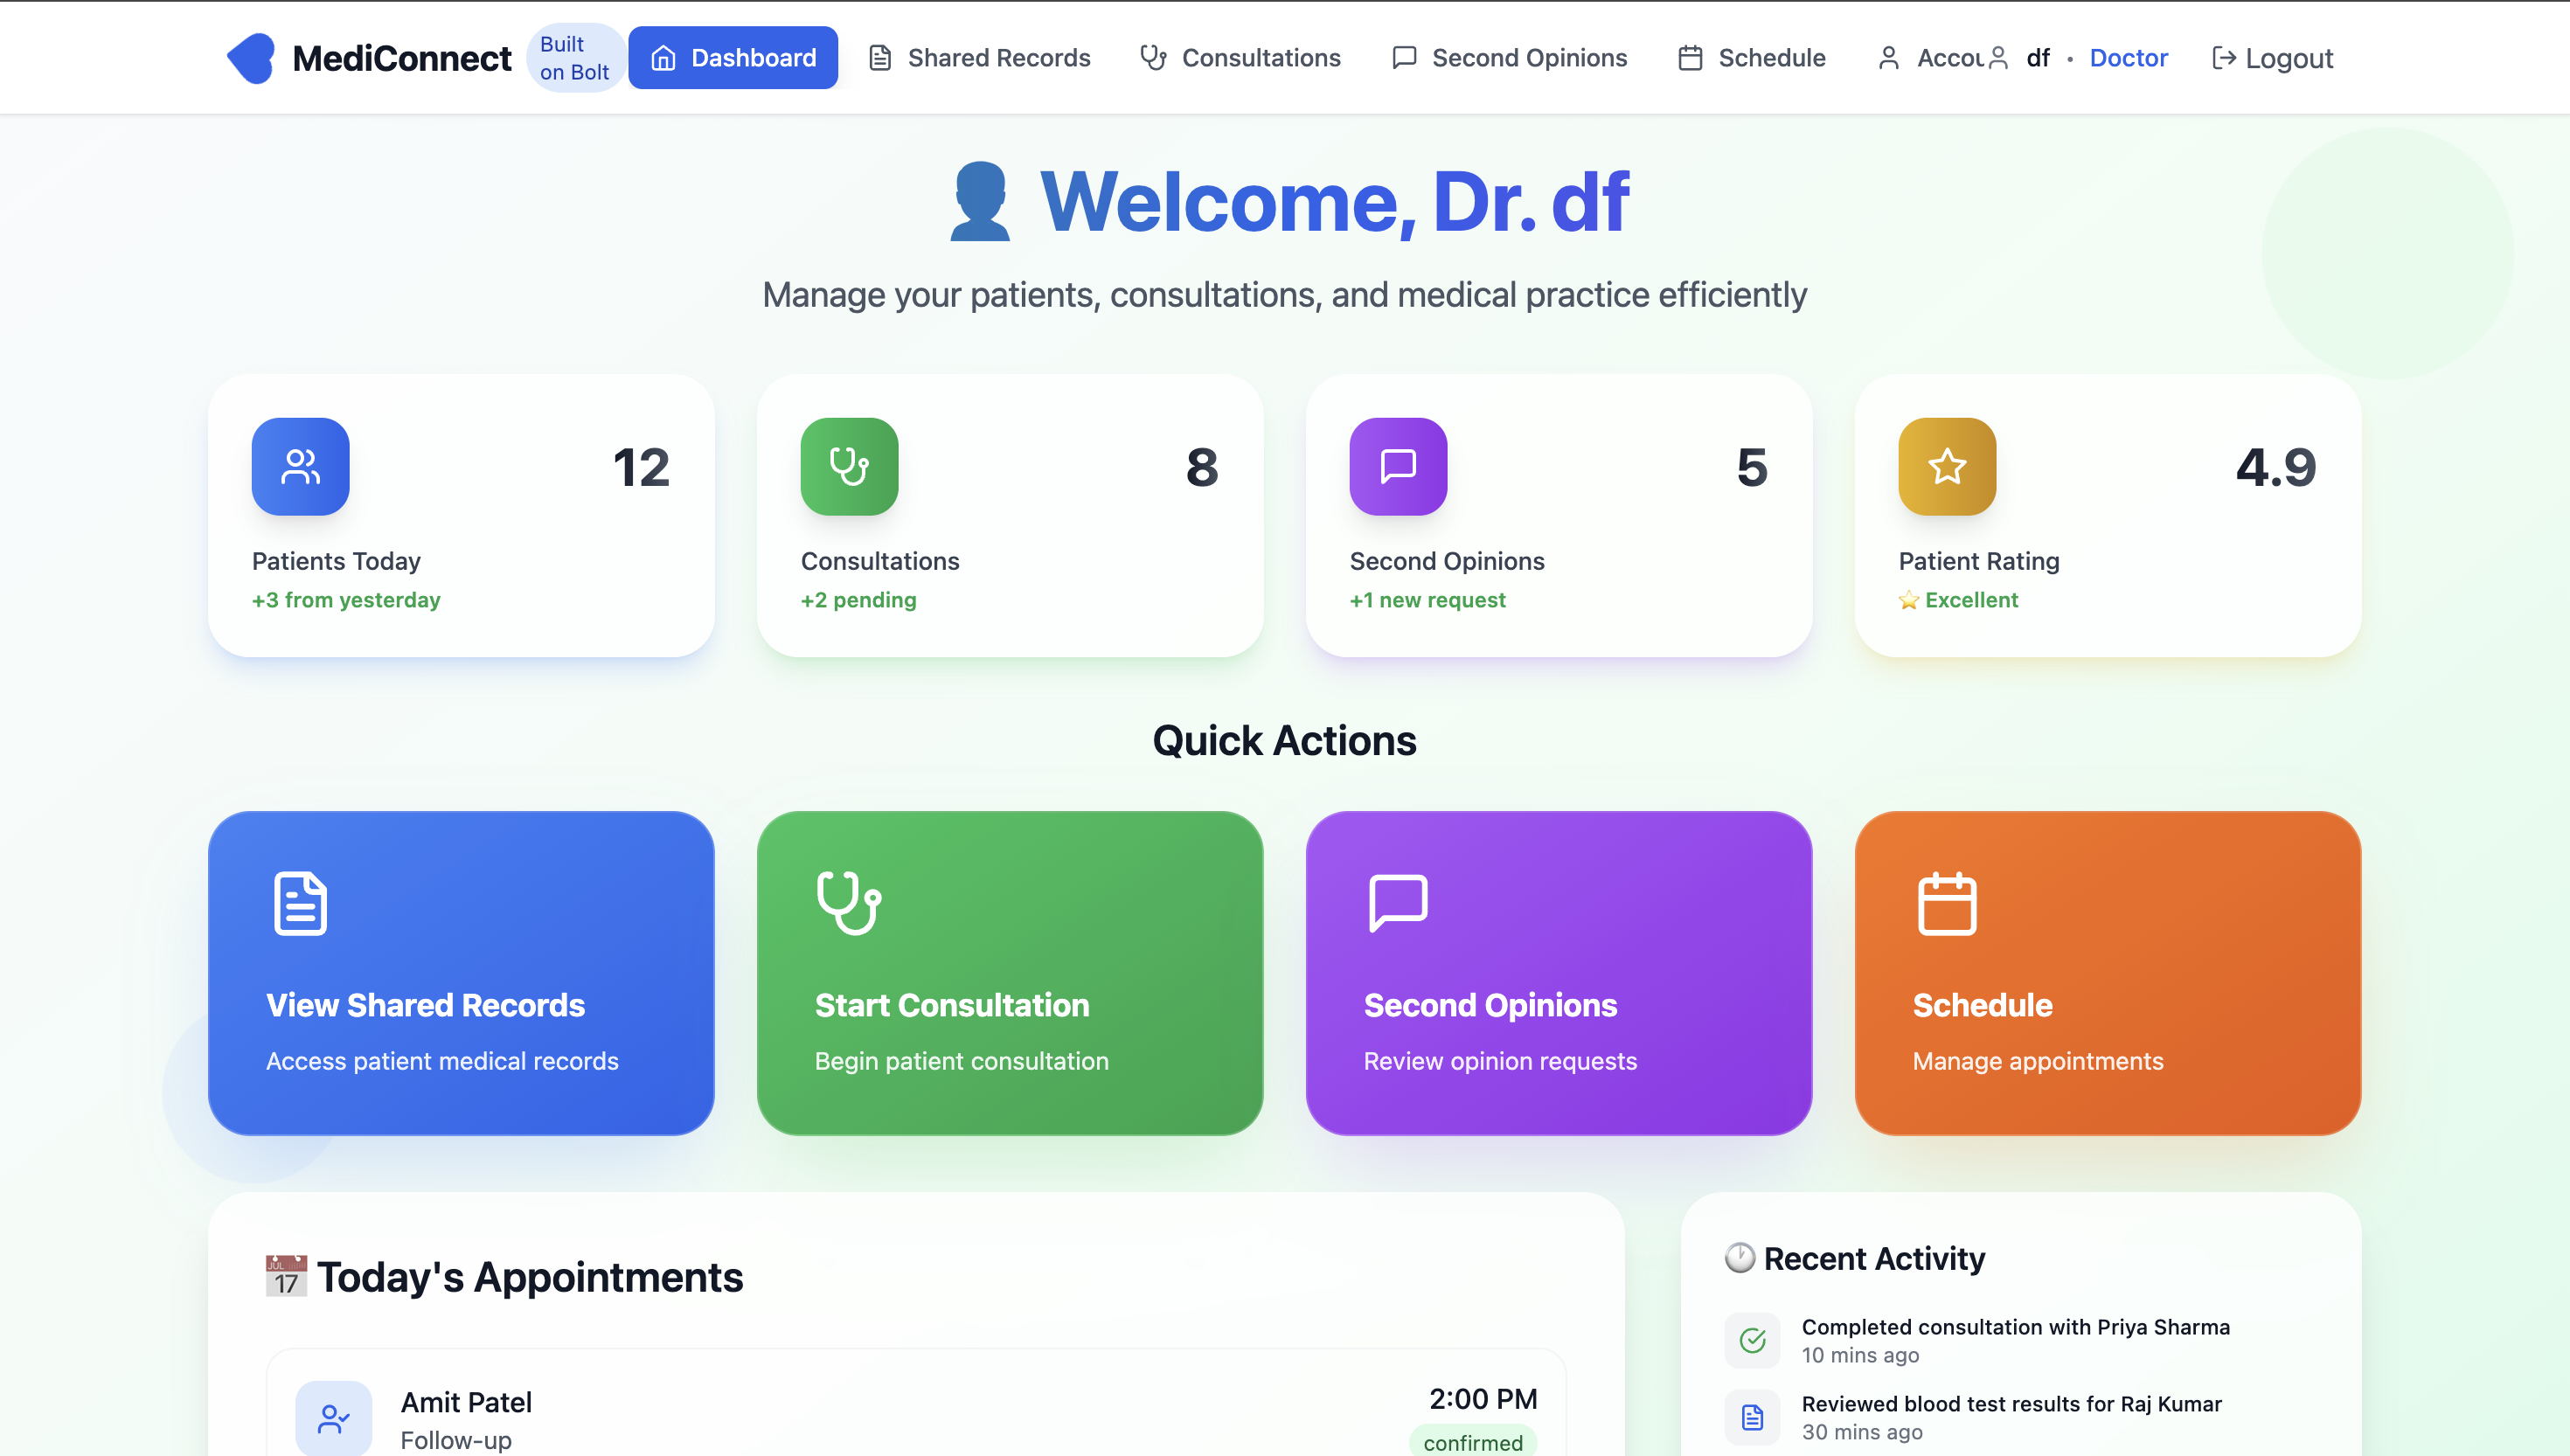Image resolution: width=2570 pixels, height=1456 pixels.
Task: Open the purple Second Opinions action card
Action: pos(1558,972)
